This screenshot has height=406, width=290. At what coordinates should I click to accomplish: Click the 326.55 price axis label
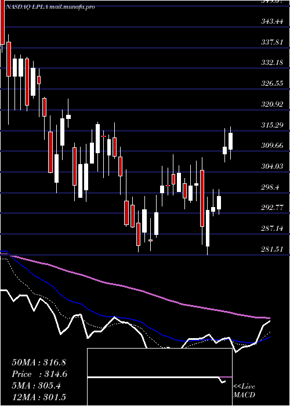click(x=272, y=84)
